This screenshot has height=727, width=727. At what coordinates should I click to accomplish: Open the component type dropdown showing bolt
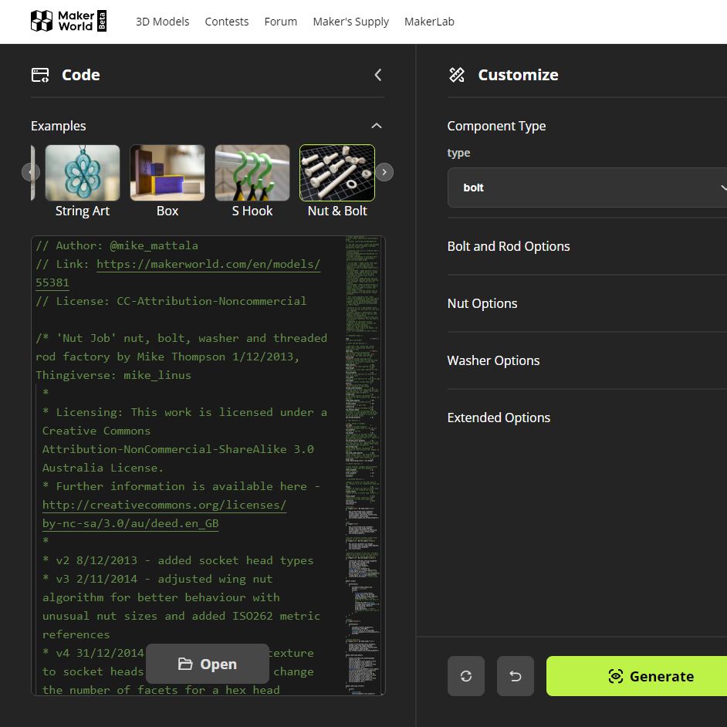coord(587,188)
